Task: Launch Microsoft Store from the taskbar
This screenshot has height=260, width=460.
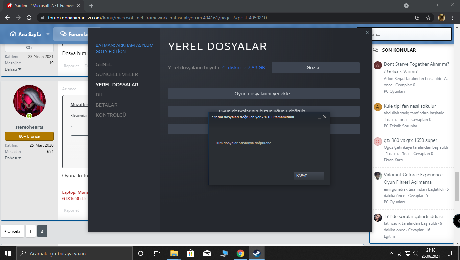Action: 190,253
